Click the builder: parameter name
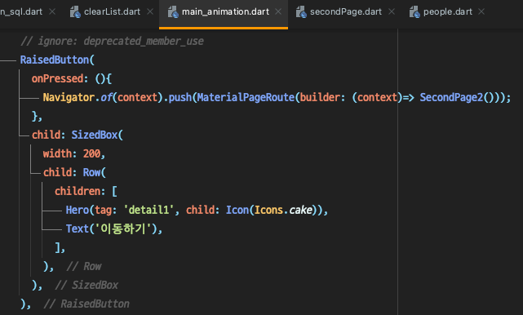 (x=322, y=97)
